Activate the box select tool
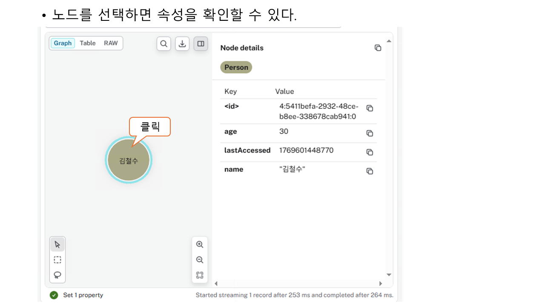The height and width of the screenshot is (306, 545). pyautogui.click(x=57, y=260)
